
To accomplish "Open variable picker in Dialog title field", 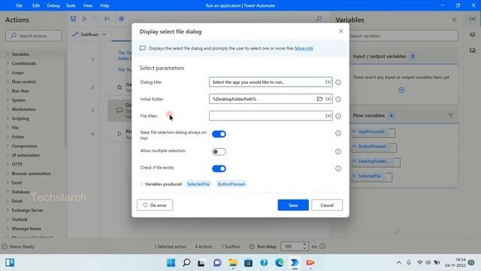I will pyautogui.click(x=328, y=82).
